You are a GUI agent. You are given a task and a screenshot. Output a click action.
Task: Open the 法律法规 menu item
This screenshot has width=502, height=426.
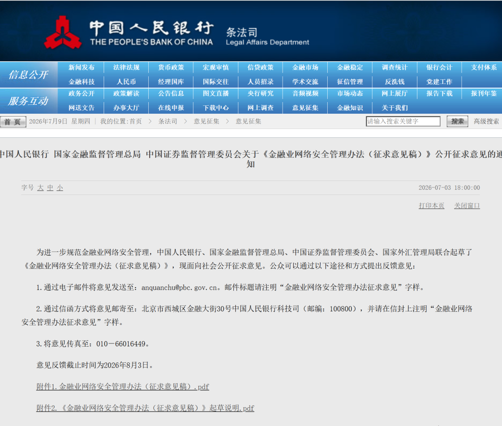point(126,67)
